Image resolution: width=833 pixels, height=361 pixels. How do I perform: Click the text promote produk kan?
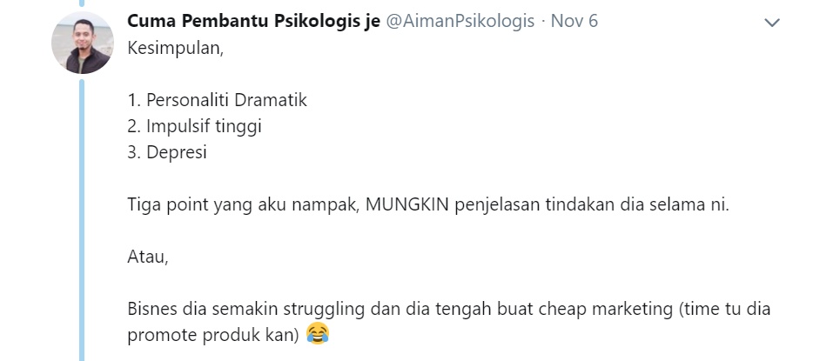(x=213, y=335)
